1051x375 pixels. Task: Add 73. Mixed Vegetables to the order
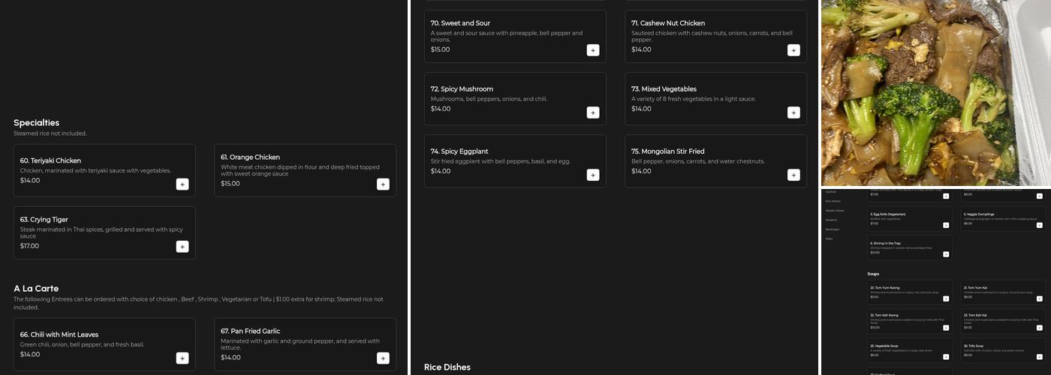pyautogui.click(x=794, y=112)
